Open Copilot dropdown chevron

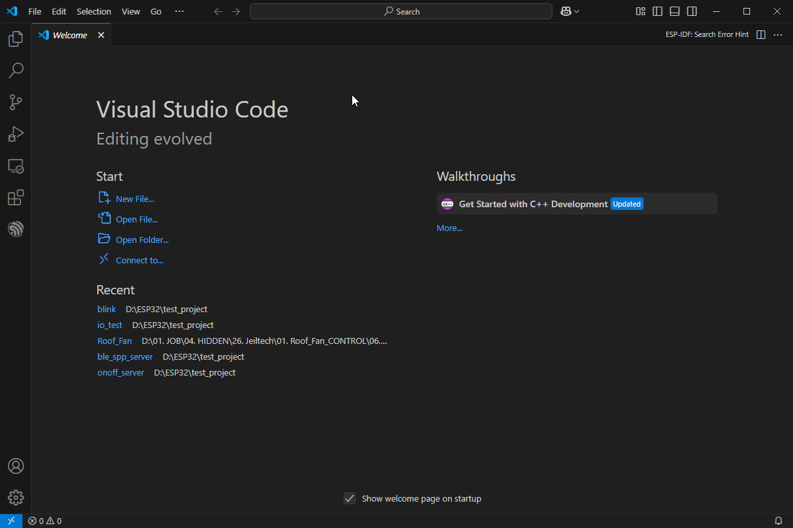click(577, 11)
